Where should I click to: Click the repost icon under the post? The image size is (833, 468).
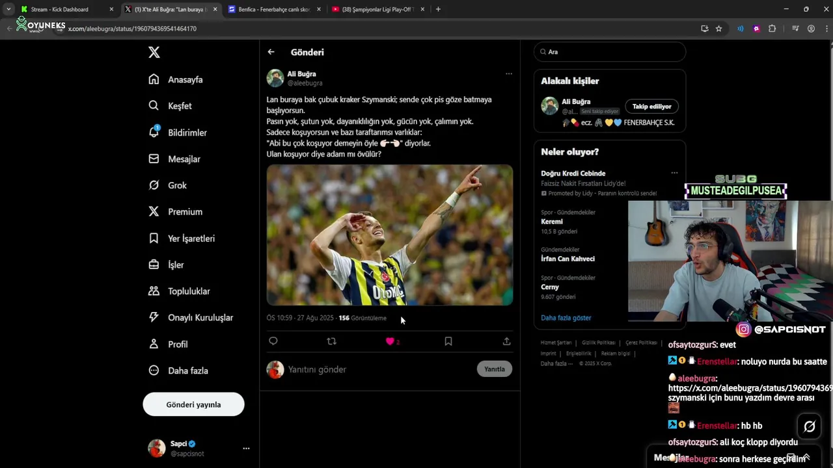[331, 341]
